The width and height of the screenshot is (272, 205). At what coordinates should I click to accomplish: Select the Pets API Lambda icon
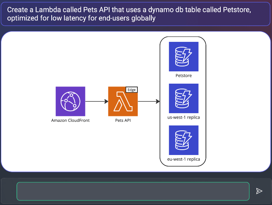[x=123, y=101]
